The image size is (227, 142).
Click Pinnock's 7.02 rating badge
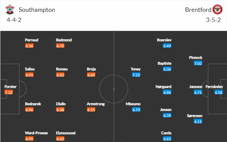(x=198, y=63)
